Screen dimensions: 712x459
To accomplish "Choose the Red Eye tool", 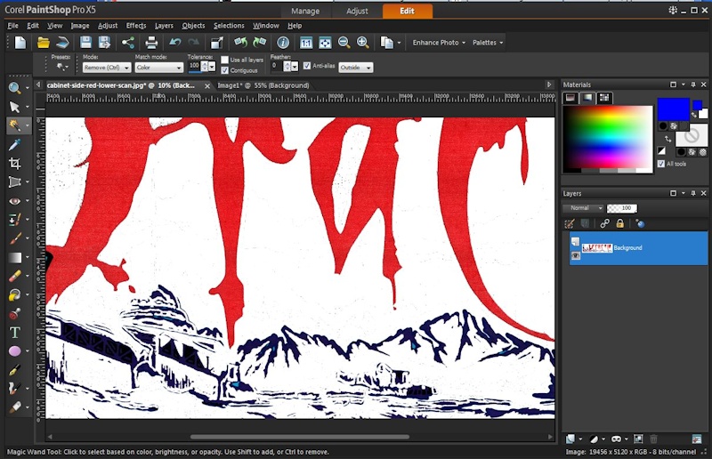I will click(x=14, y=201).
